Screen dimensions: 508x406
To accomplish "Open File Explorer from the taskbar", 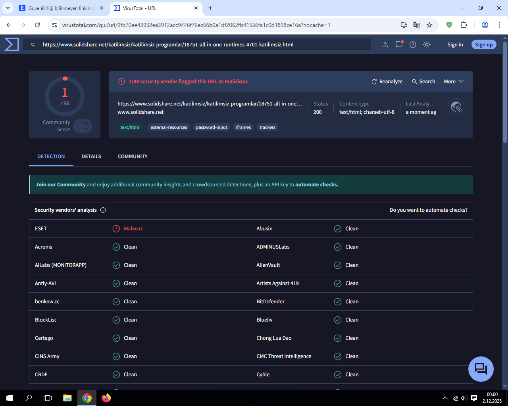I will (x=67, y=398).
